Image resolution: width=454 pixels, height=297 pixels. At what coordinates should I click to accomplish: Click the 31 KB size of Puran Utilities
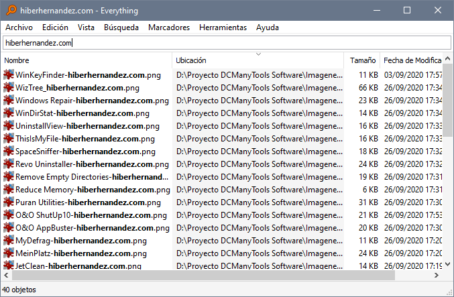point(368,202)
